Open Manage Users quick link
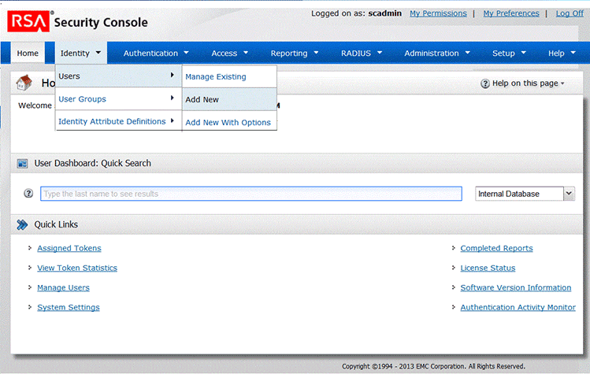The image size is (590, 374). pos(63,288)
